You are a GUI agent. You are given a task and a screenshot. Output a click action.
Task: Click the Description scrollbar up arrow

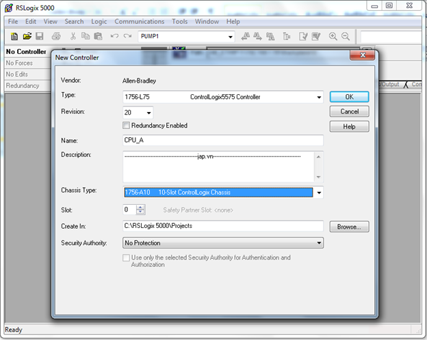[x=318, y=157]
